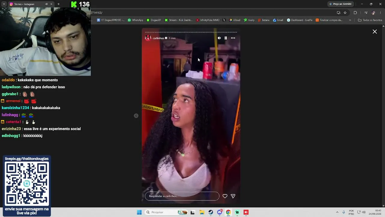385x217 pixels.
Task: Open the InfinityPoke MMO bookmark
Action: point(208,20)
